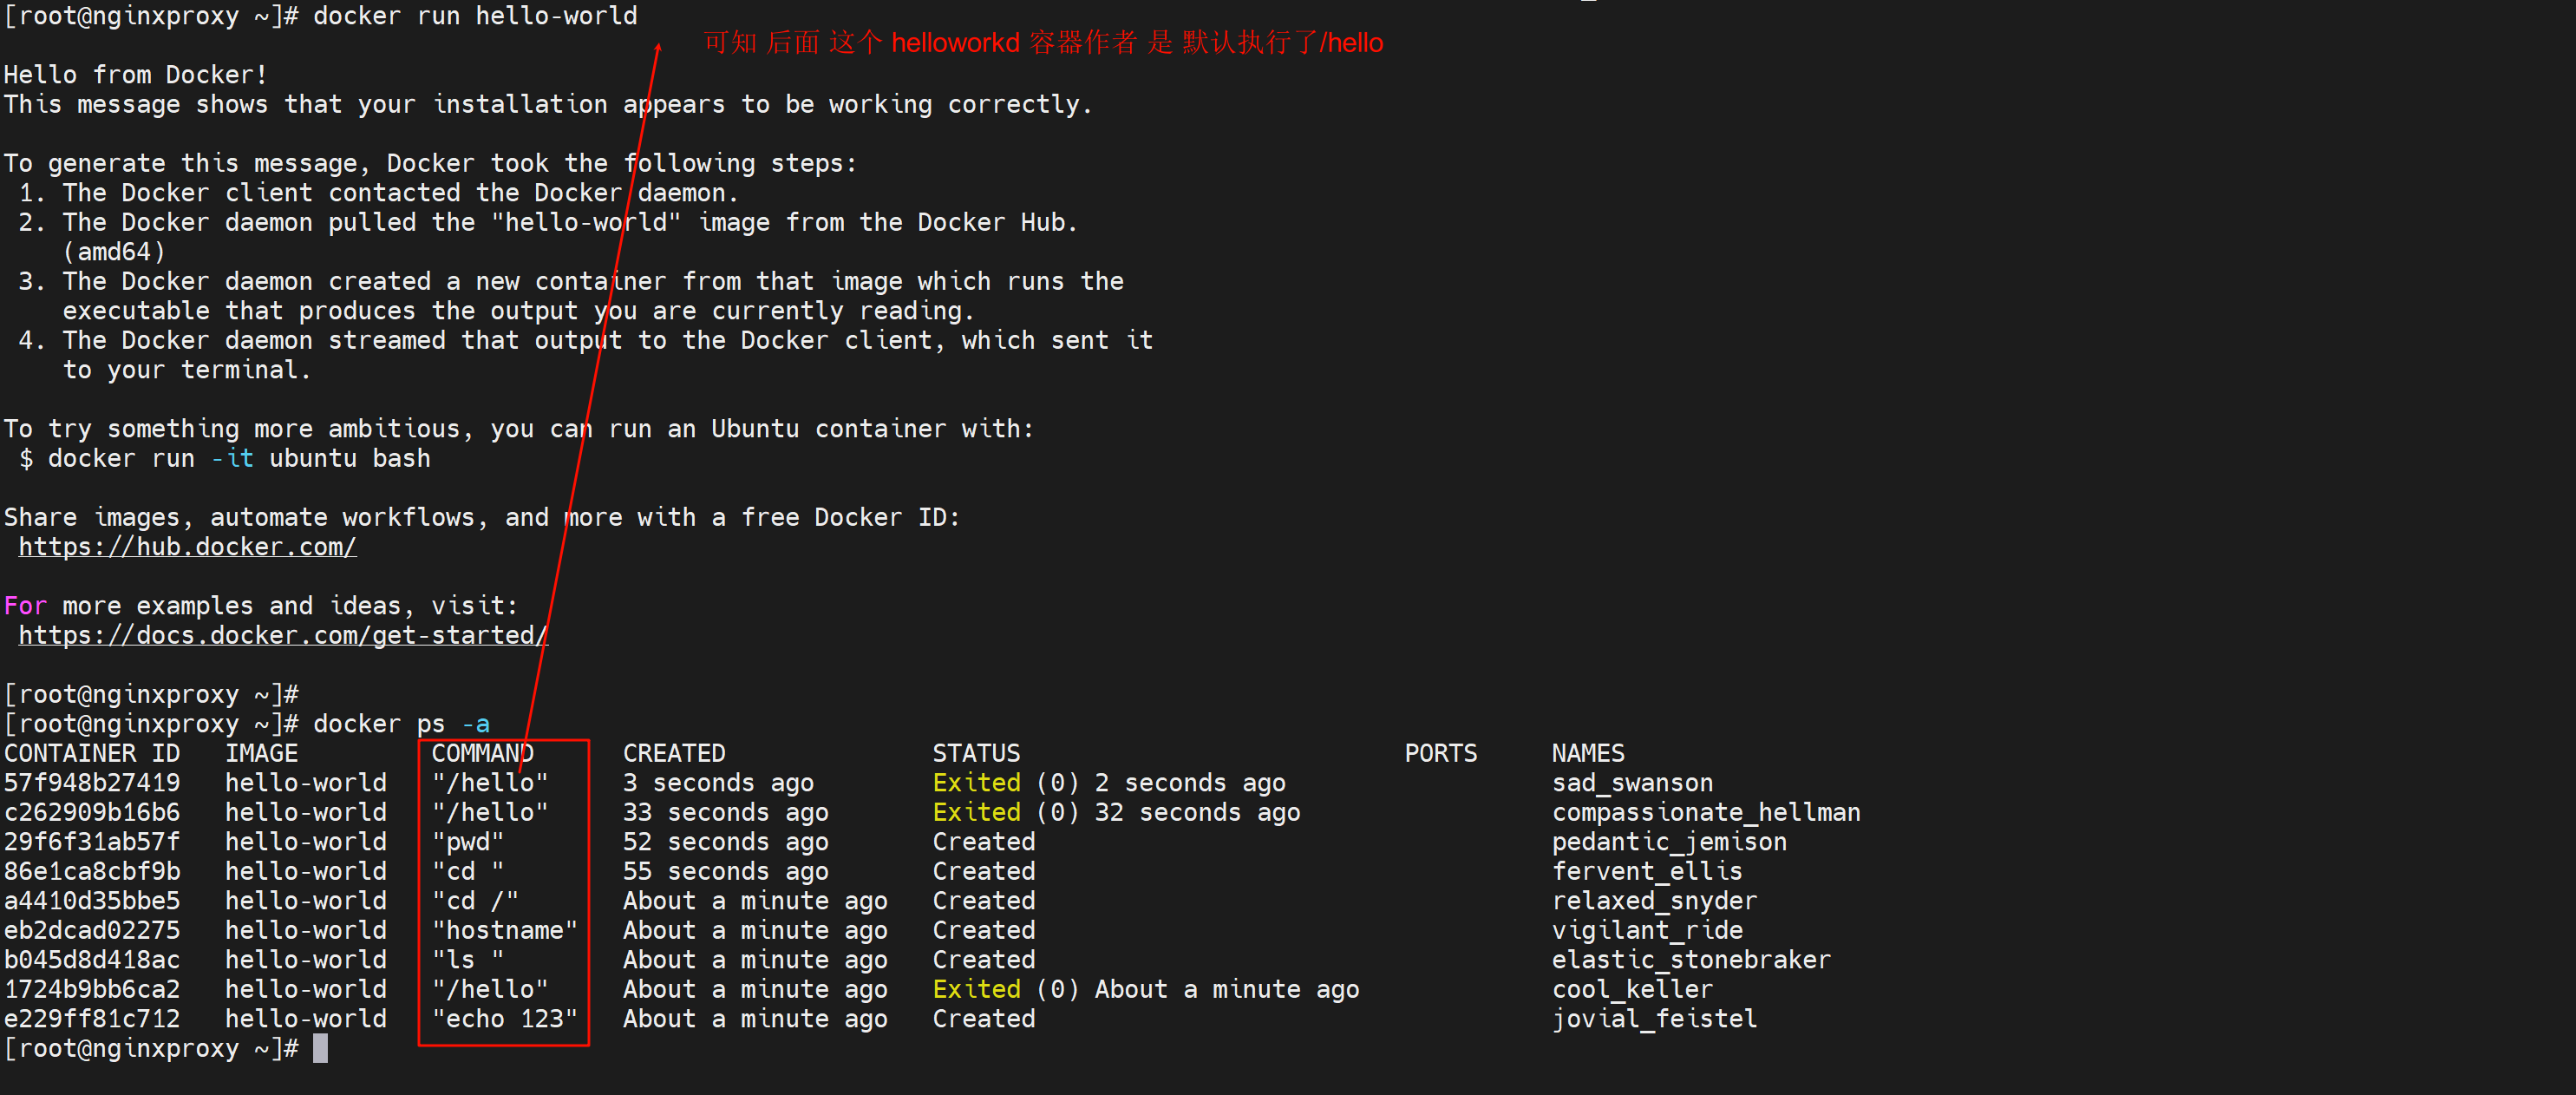Click the "echo 123" command entry

click(504, 1019)
